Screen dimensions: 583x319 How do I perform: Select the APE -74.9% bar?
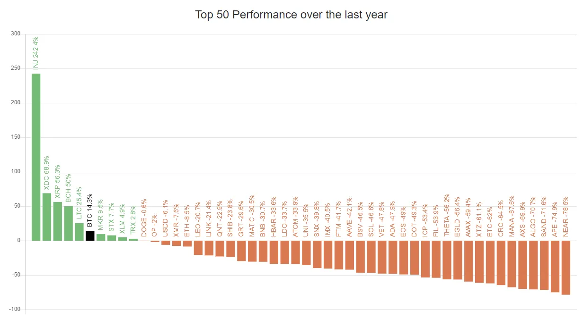[555, 266]
